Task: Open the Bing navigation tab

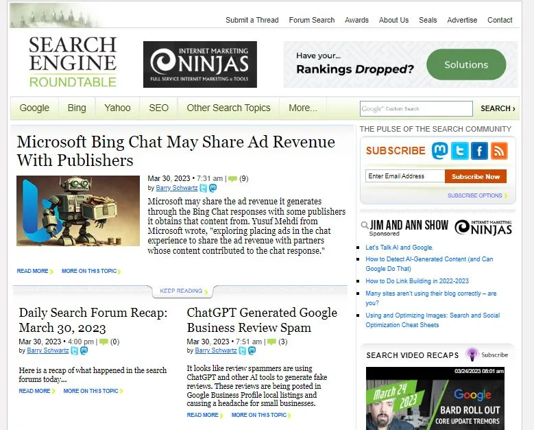Action: point(77,108)
